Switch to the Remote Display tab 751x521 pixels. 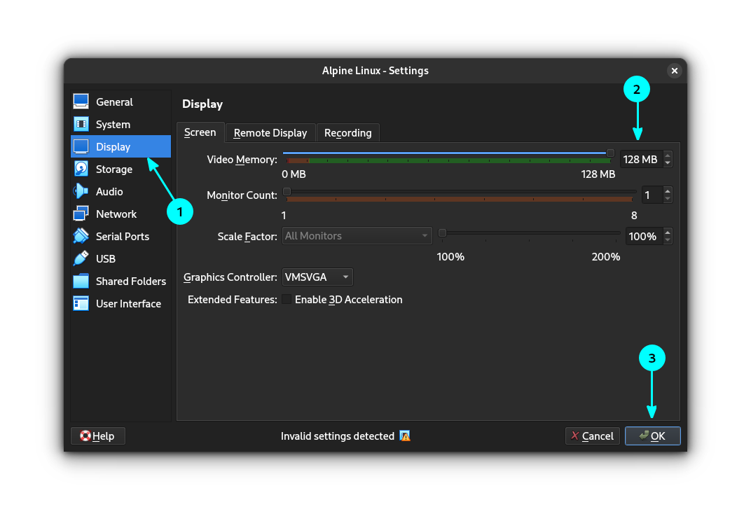coord(270,132)
